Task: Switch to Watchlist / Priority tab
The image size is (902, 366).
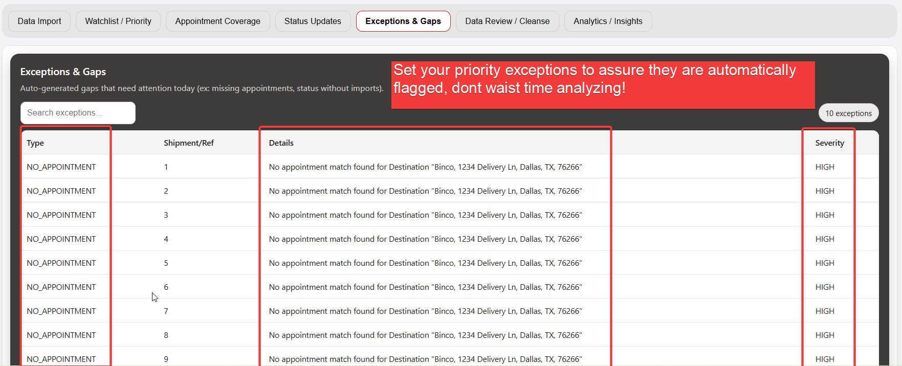Action: click(118, 21)
